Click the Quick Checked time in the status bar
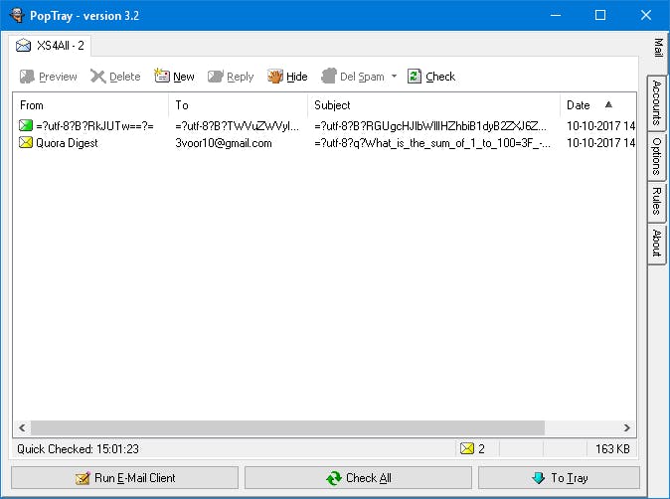The width and height of the screenshot is (670, 499). coord(78,449)
